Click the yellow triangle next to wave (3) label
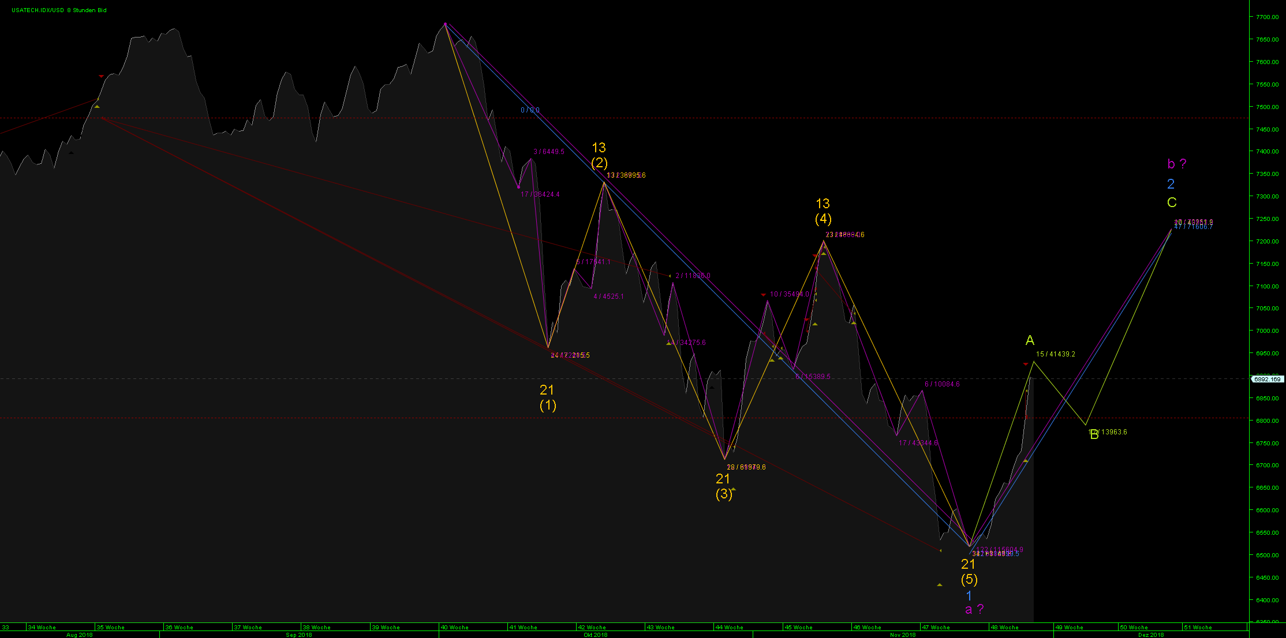This screenshot has width=1286, height=638. tap(733, 489)
